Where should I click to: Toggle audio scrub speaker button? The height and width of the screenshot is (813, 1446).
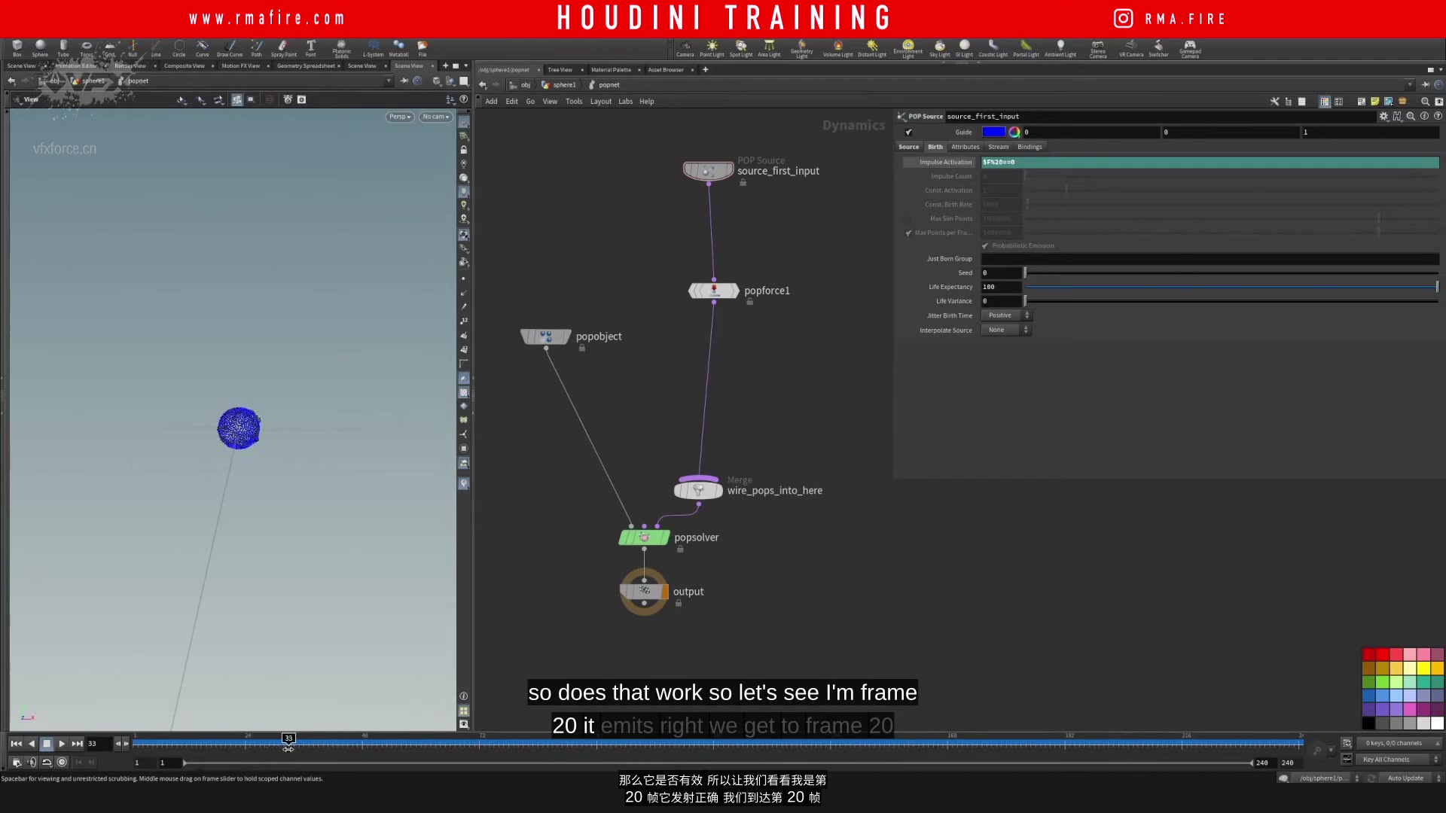pyautogui.click(x=31, y=763)
